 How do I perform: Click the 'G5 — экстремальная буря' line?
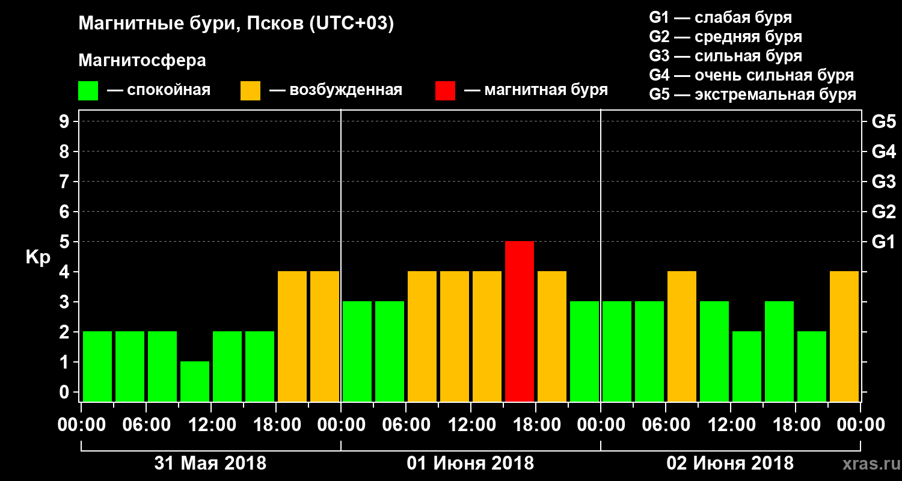click(x=752, y=94)
